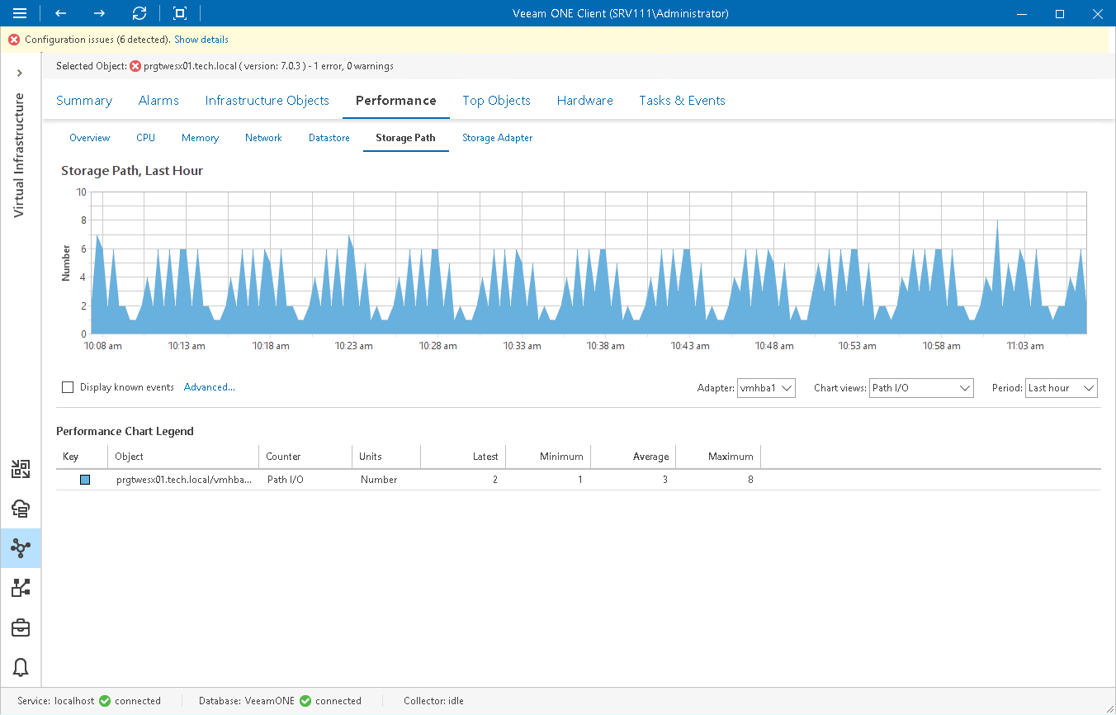Open the hamburger main menu

[x=20, y=13]
